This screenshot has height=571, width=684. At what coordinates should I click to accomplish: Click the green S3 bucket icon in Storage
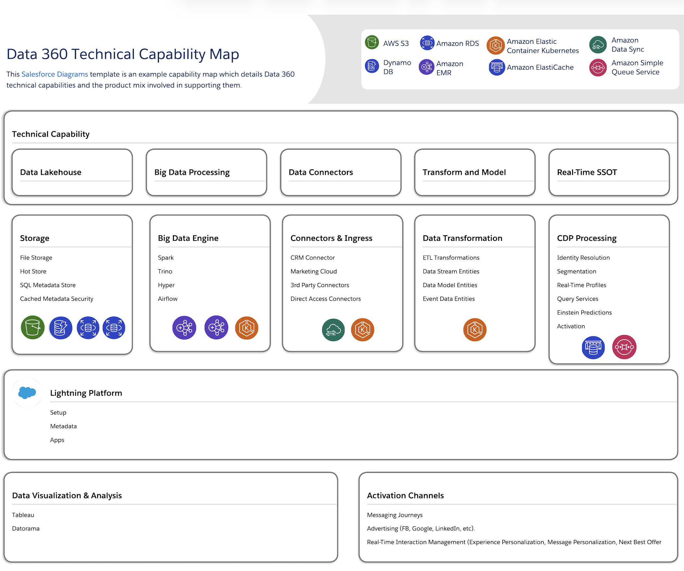click(x=32, y=327)
